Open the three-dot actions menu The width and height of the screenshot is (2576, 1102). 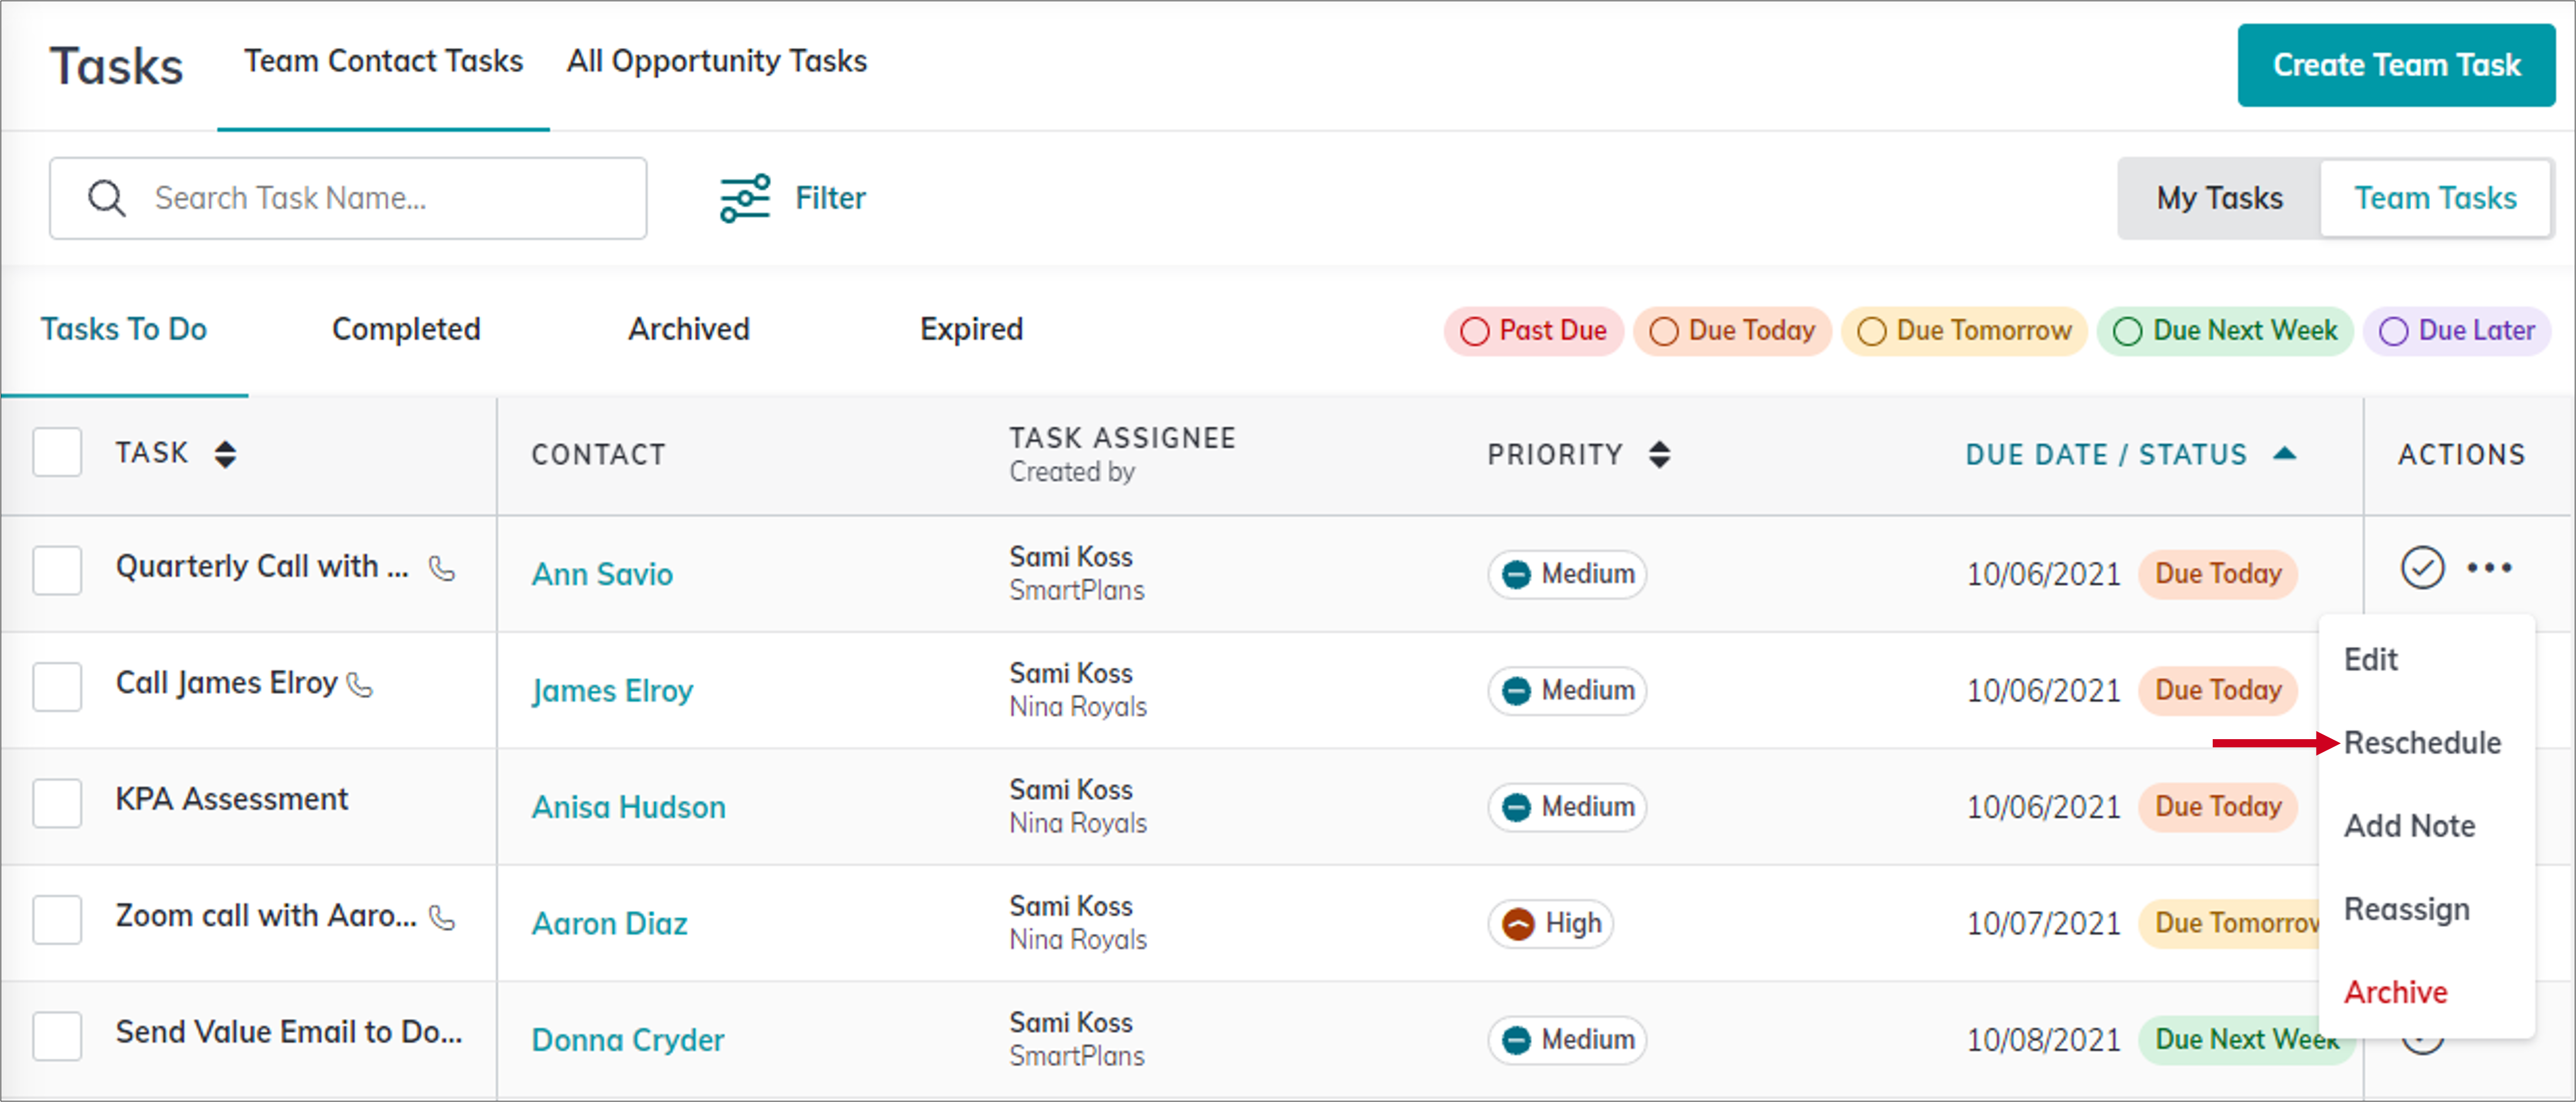point(2490,568)
